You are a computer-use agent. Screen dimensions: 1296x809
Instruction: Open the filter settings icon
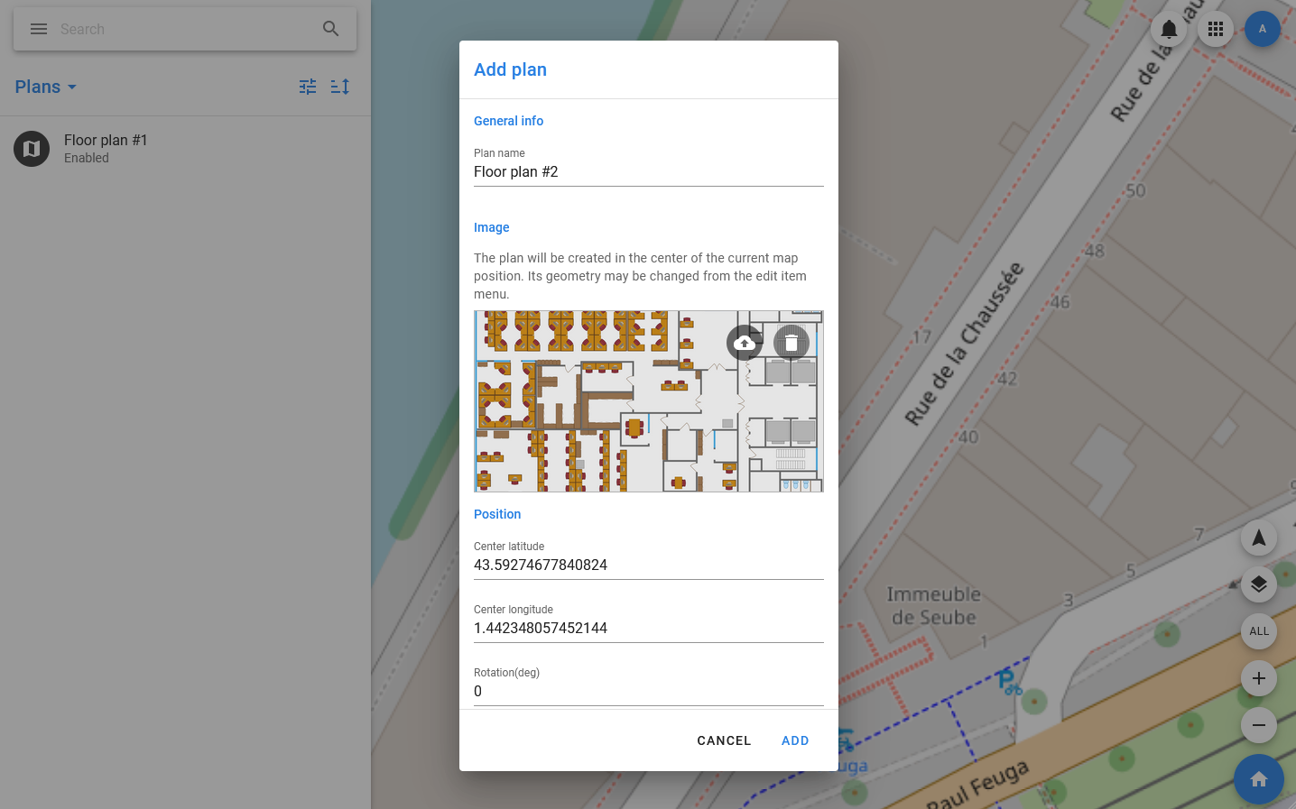click(308, 87)
